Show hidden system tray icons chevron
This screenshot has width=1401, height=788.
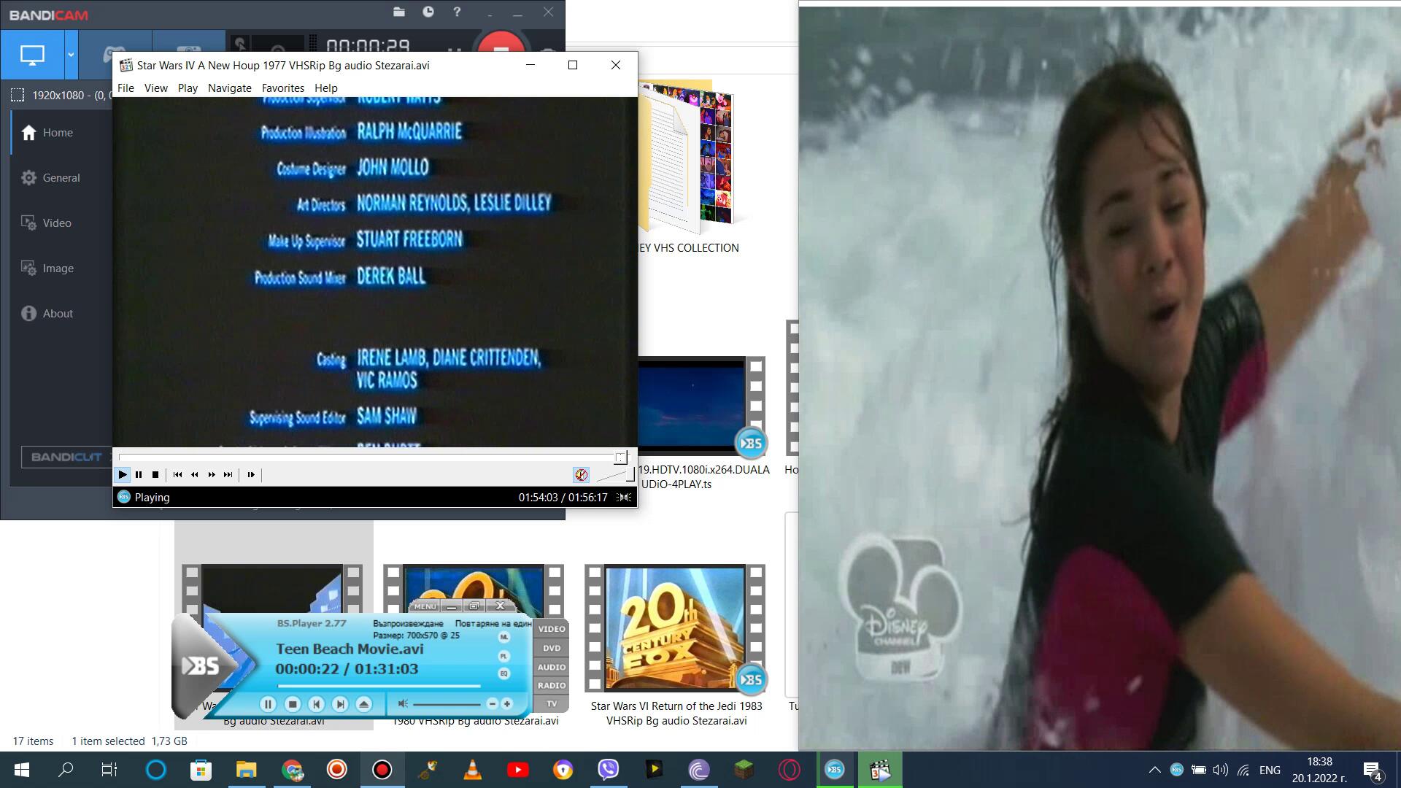pos(1154,770)
